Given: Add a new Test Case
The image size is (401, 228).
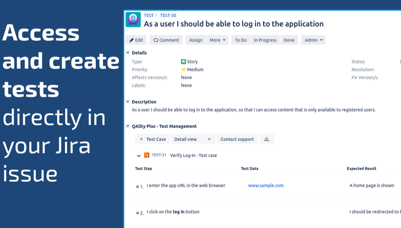Looking at the screenshot, I should [152, 139].
